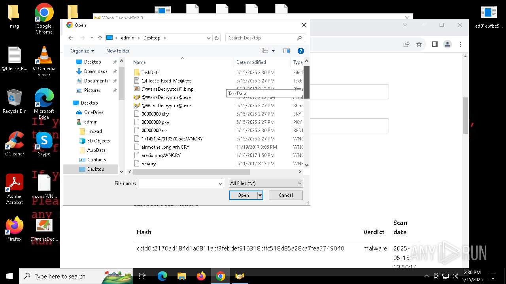Select OneDrive in navigation pane
This screenshot has height=284, width=506.
94,112
